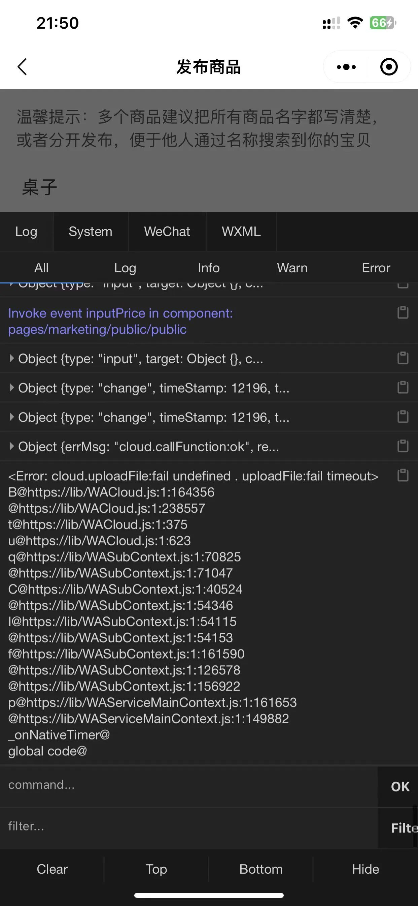The height and width of the screenshot is (906, 418).
Task: Tap the back arrow icon
Action: pyautogui.click(x=22, y=67)
